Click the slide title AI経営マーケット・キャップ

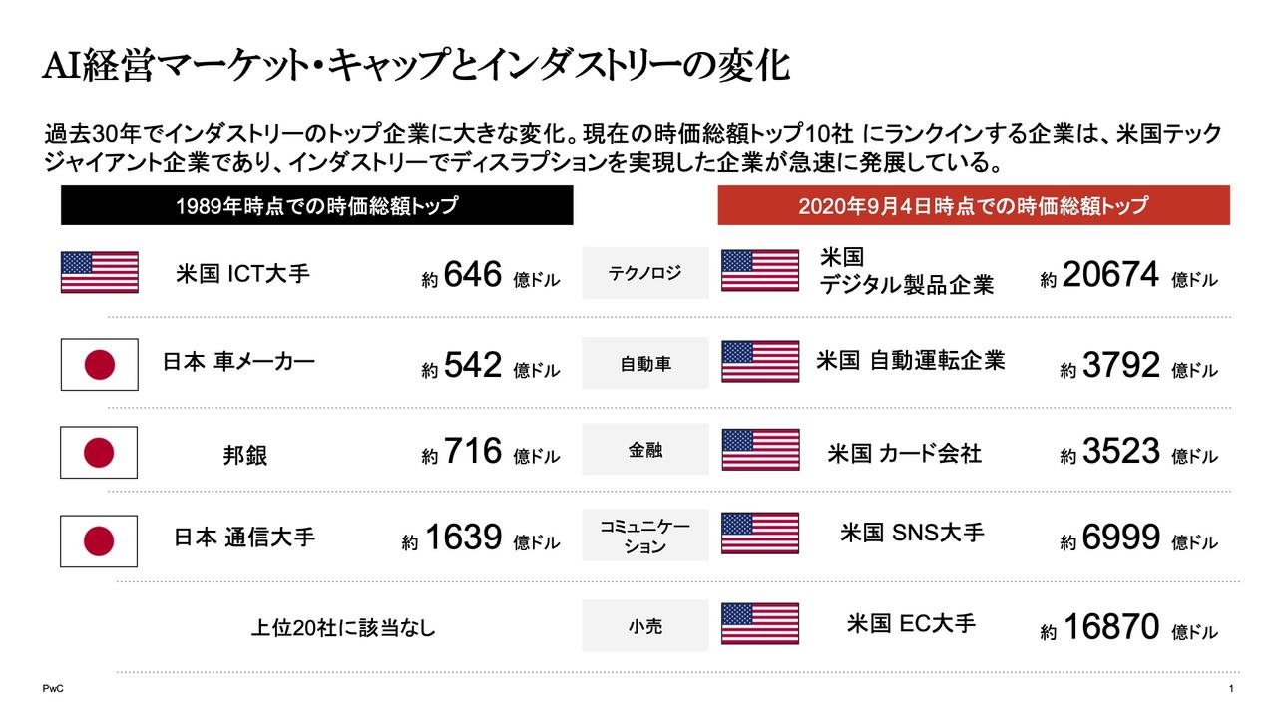[x=417, y=66]
